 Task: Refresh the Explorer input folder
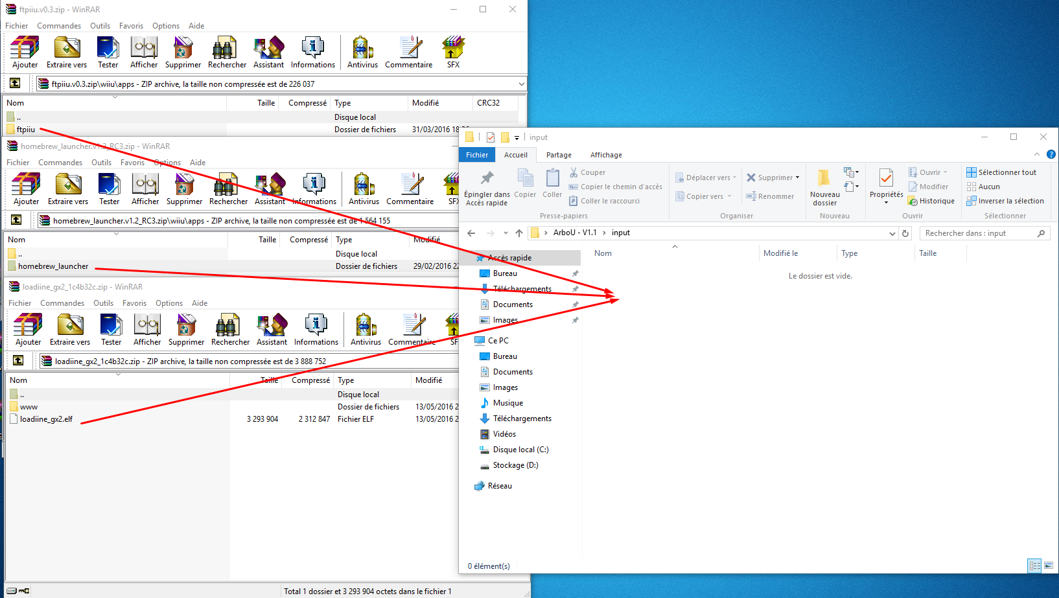coord(905,233)
